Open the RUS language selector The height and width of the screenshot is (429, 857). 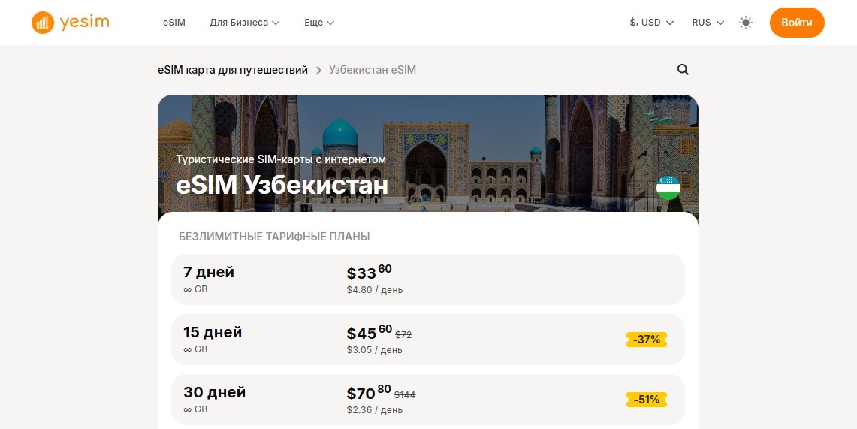coord(708,23)
